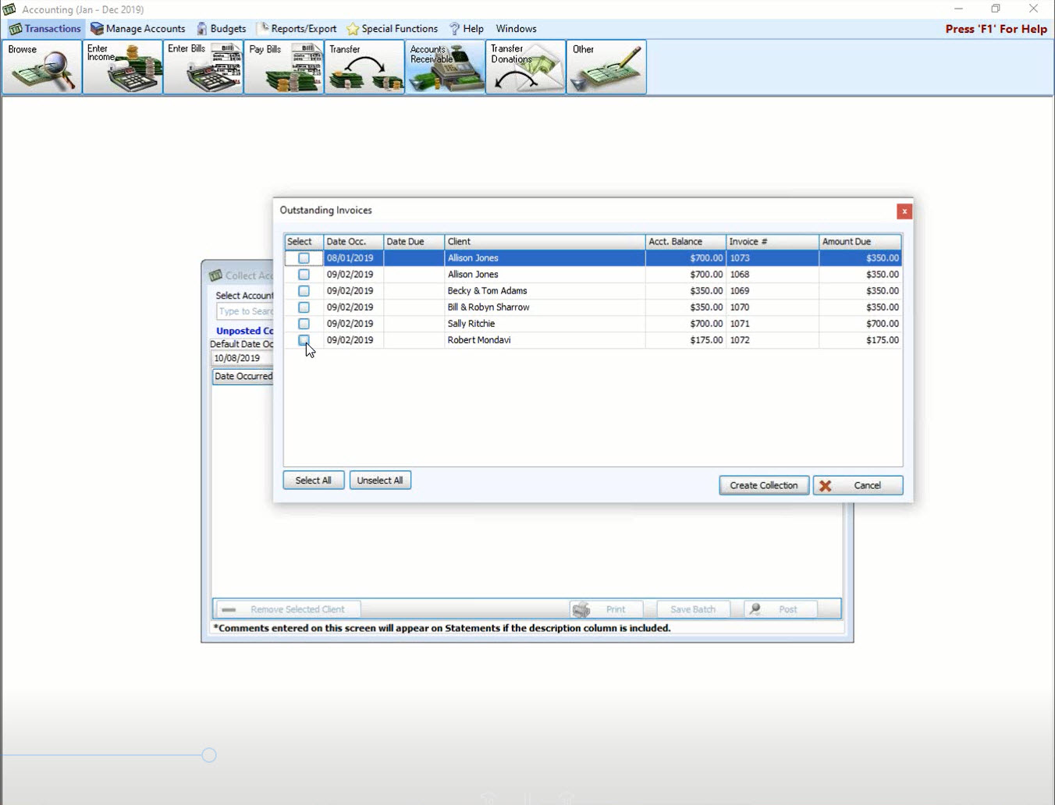Screen dimensions: 1055x805
Task: Click the Select All button
Action: click(x=313, y=480)
